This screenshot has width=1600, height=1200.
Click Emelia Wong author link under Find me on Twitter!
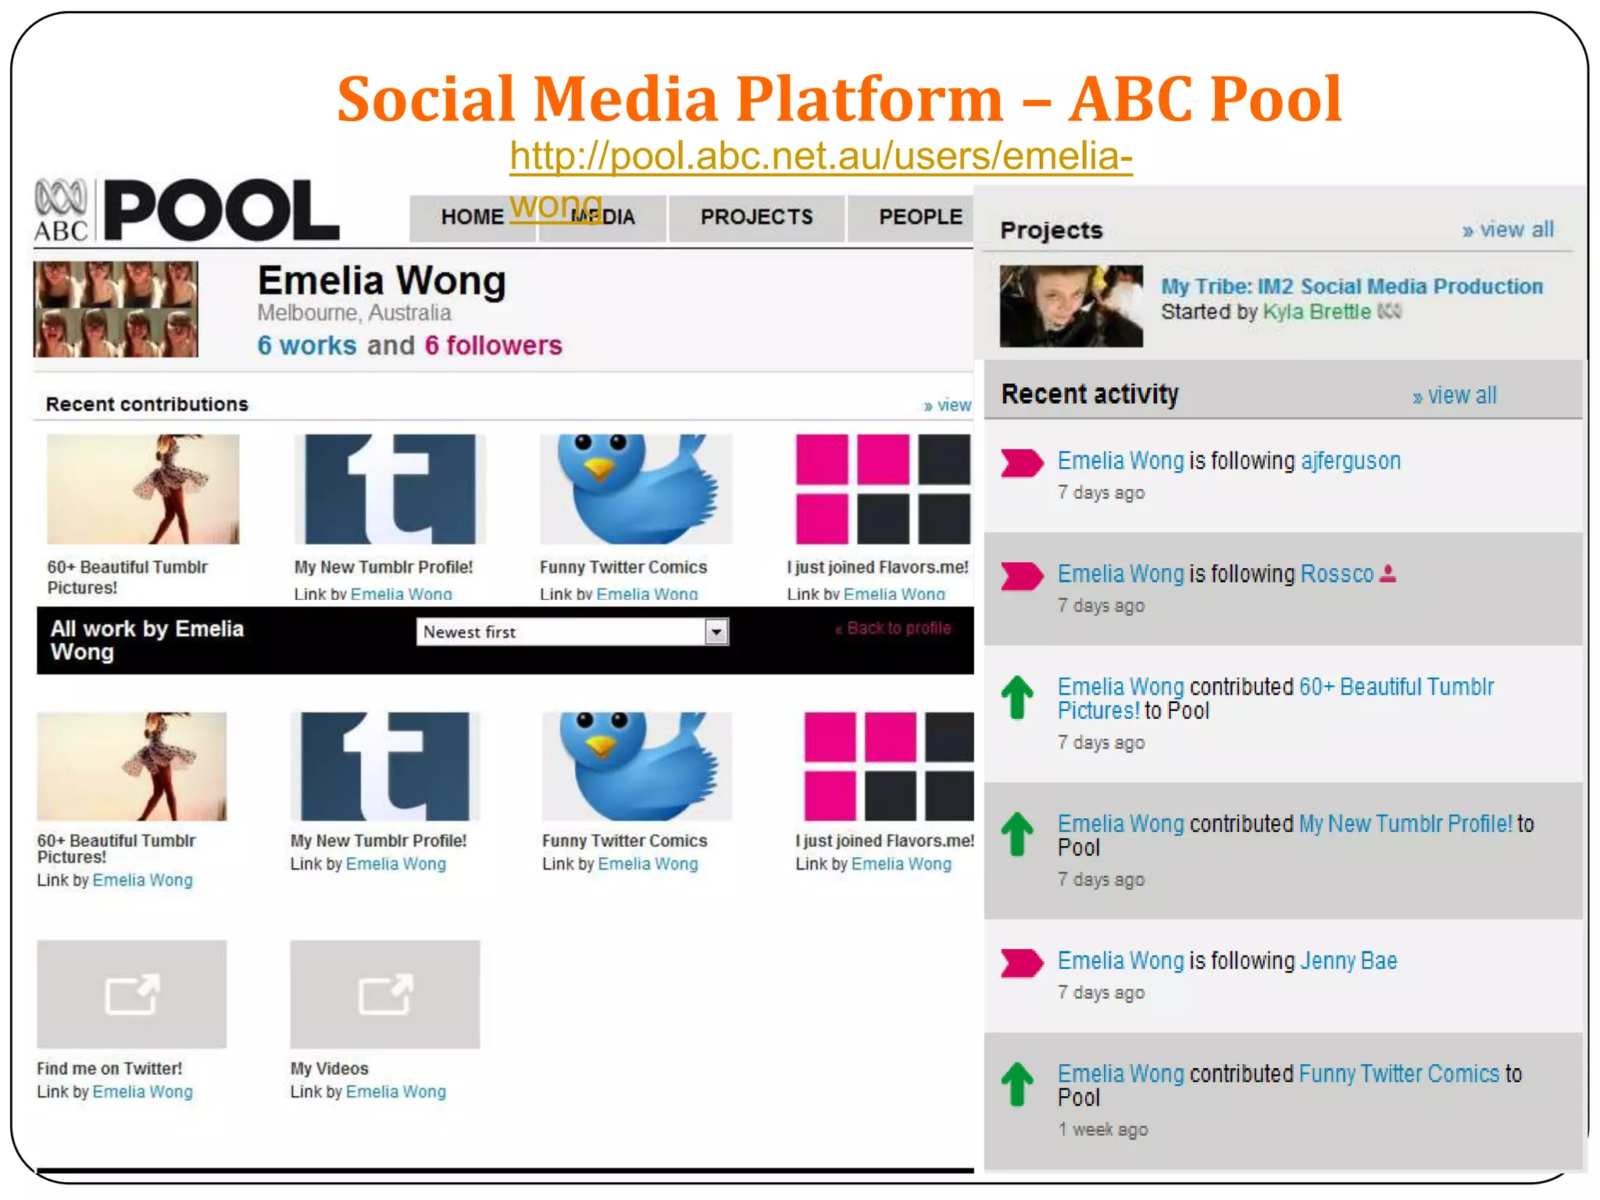(x=143, y=1091)
